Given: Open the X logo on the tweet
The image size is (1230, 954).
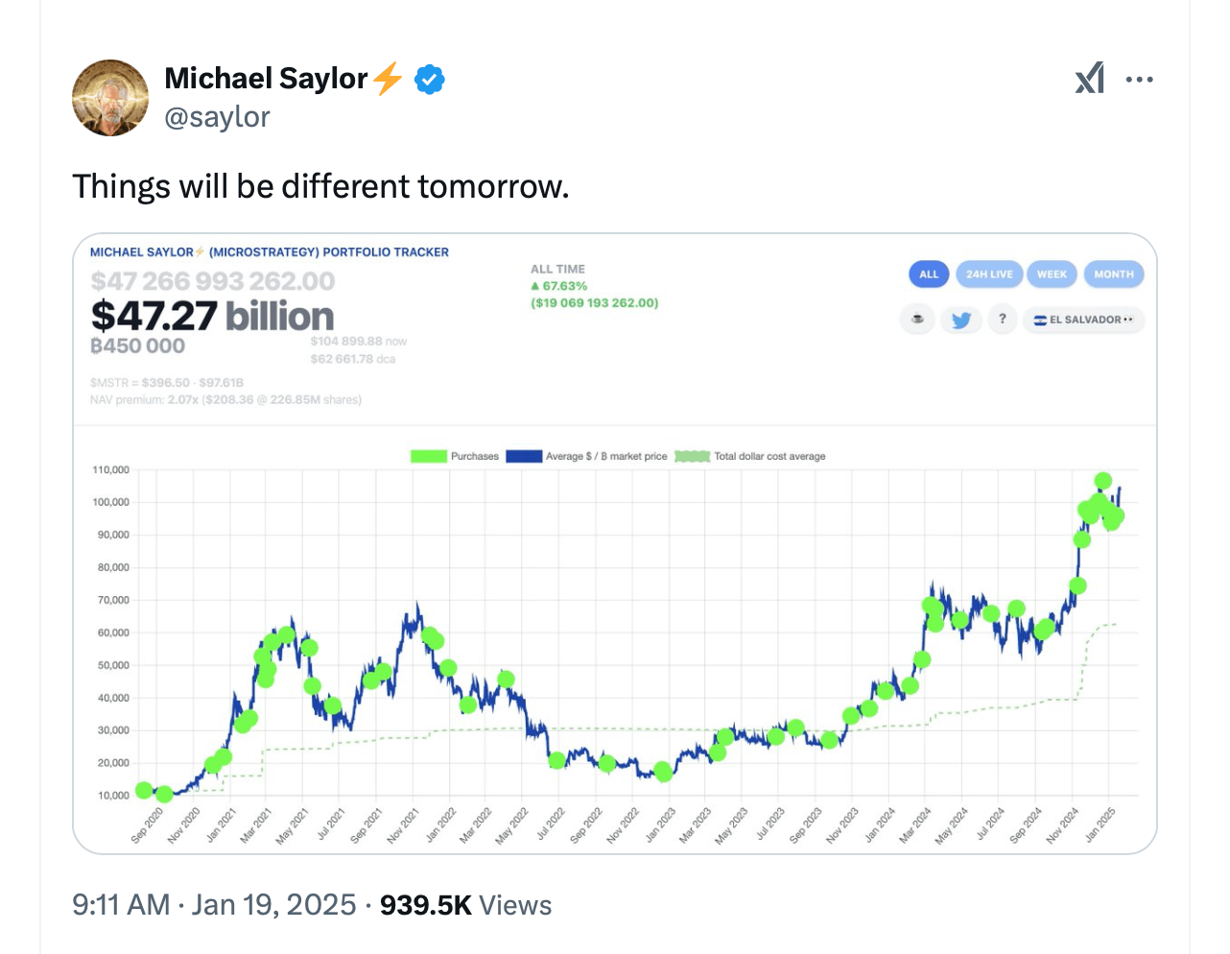Looking at the screenshot, I should [1090, 77].
